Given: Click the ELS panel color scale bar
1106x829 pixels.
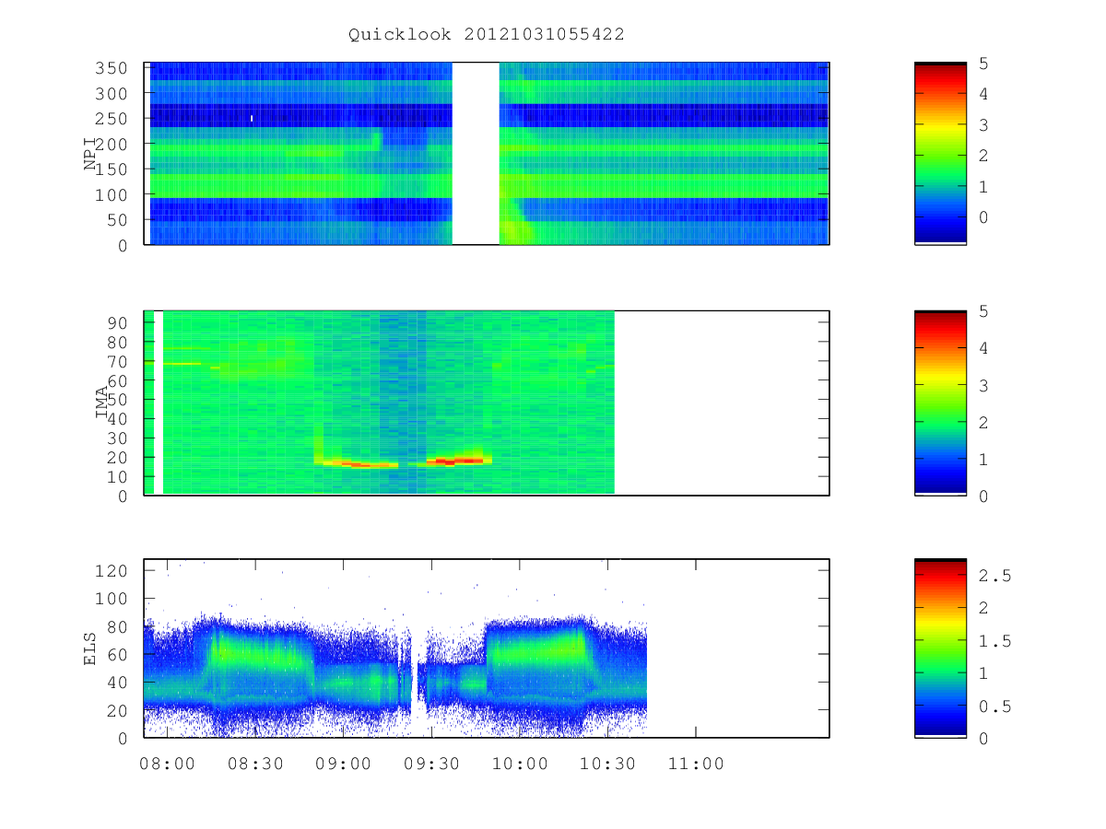Looking at the screenshot, I should pyautogui.click(x=940, y=648).
